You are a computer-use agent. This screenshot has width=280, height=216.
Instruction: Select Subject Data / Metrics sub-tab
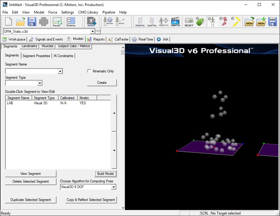74,46
